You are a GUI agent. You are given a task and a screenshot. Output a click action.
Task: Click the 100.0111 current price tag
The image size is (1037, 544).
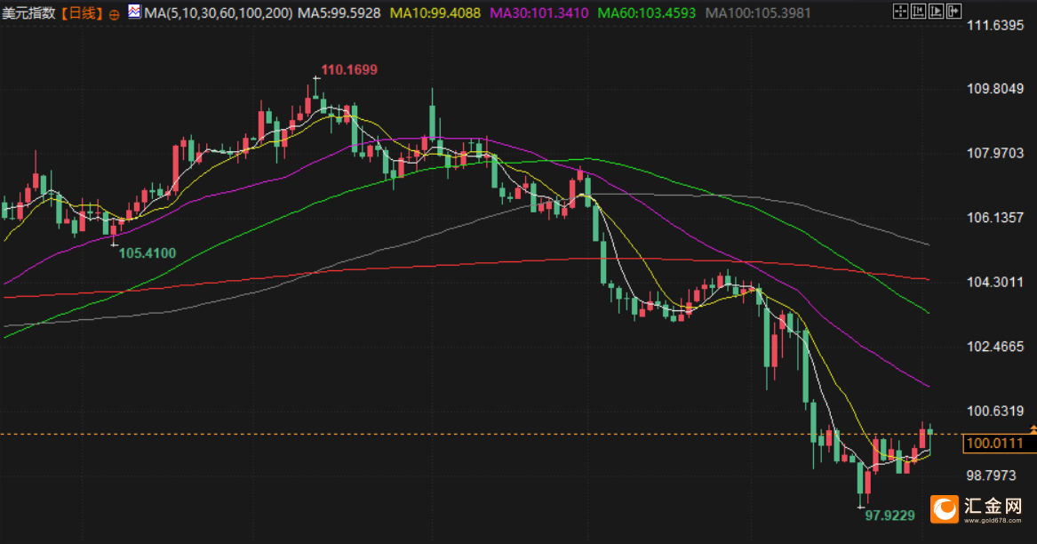click(x=995, y=444)
